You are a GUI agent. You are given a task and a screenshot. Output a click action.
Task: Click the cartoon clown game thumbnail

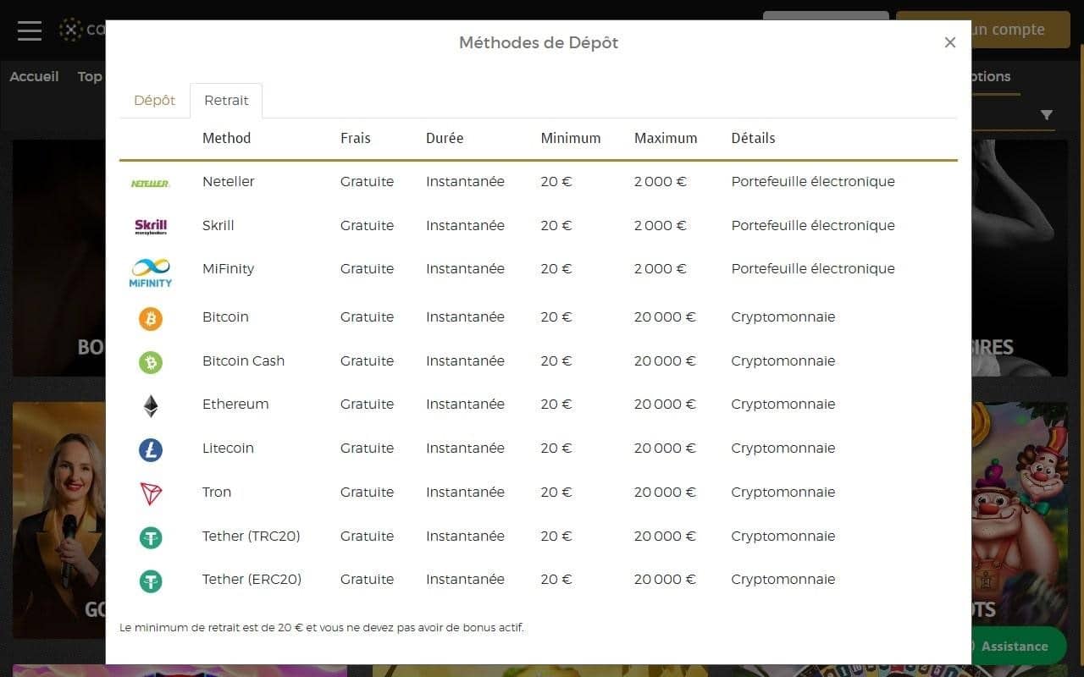tap(1020, 520)
